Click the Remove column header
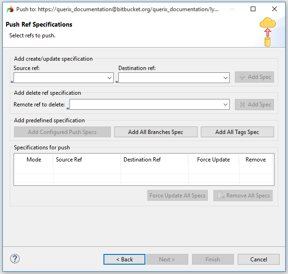Image resolution: width=288 pixels, height=274 pixels. pos(255,160)
